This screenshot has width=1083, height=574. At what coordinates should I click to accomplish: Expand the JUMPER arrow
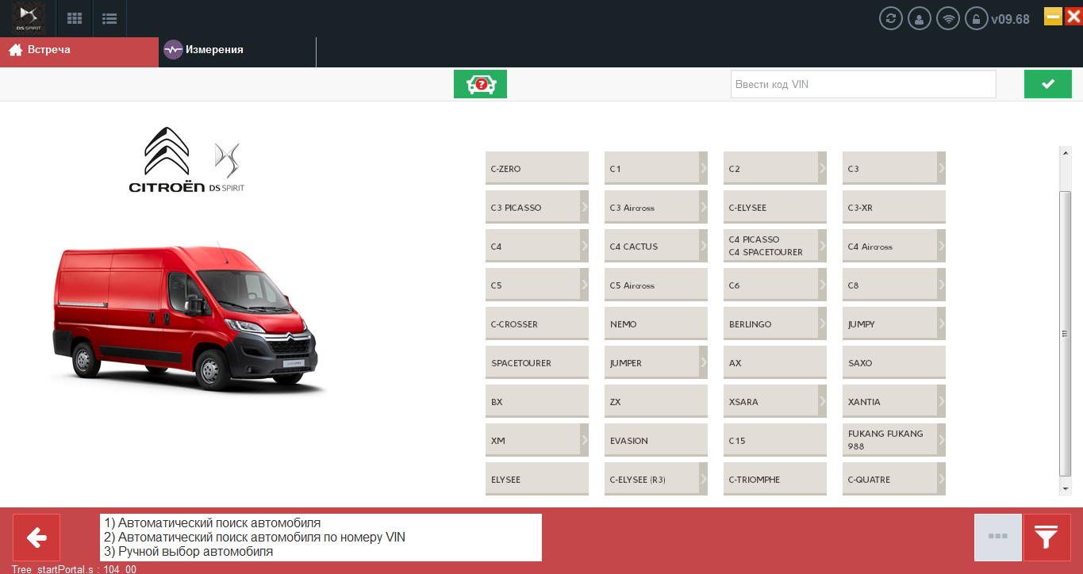703,362
